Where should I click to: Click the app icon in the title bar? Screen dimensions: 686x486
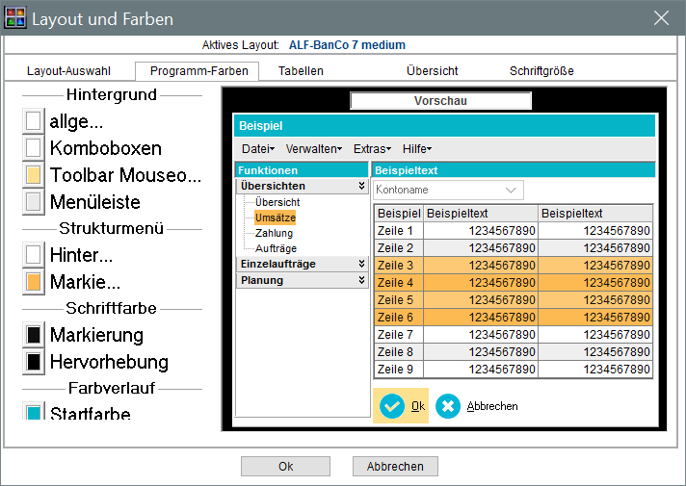pyautogui.click(x=14, y=17)
